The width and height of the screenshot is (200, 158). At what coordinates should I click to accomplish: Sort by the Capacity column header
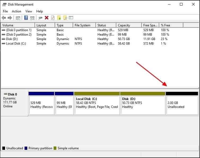click(x=129, y=25)
